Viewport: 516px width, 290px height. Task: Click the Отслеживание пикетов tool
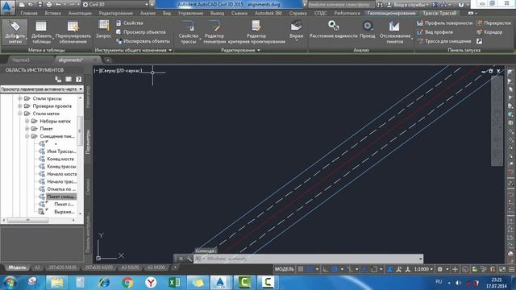click(395, 32)
